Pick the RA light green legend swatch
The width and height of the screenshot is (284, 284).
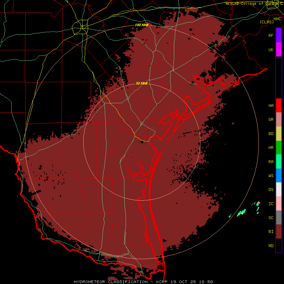[279, 162]
